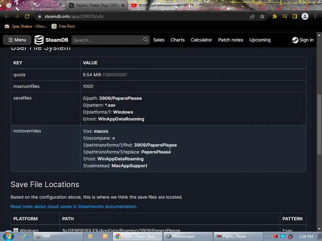Viewport: 322px width, 241px height.
Task: Click the red flag tray icon
Action: point(275,236)
